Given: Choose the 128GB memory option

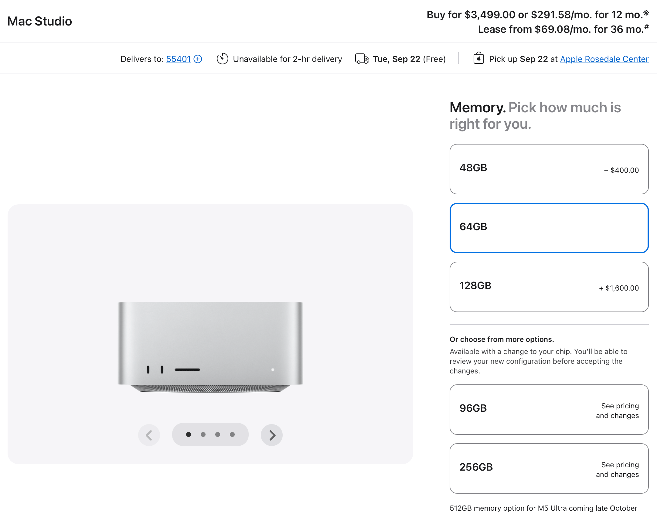Looking at the screenshot, I should pyautogui.click(x=549, y=287).
